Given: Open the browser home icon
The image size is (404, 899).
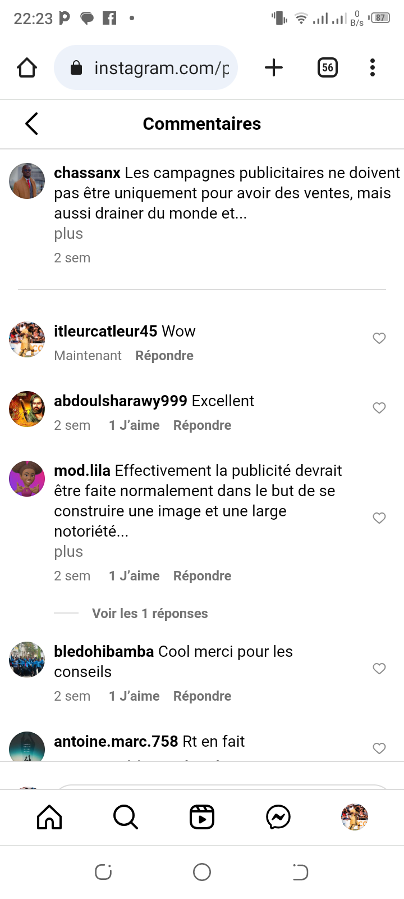Looking at the screenshot, I should 27,68.
